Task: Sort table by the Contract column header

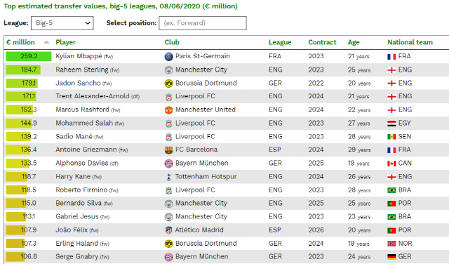Action: (x=322, y=42)
